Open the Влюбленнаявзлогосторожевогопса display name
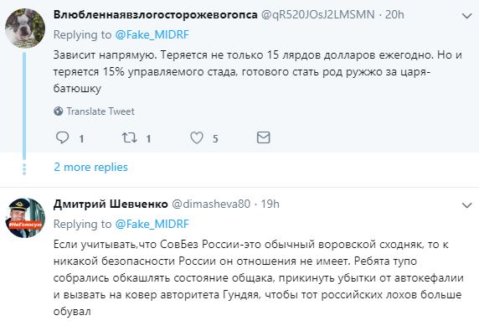This screenshot has height=326, width=479. pos(156,15)
